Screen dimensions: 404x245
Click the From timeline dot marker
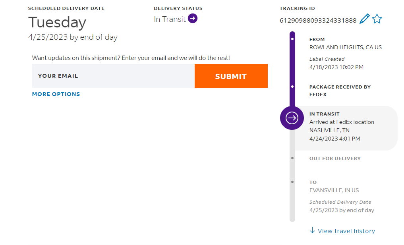click(292, 39)
